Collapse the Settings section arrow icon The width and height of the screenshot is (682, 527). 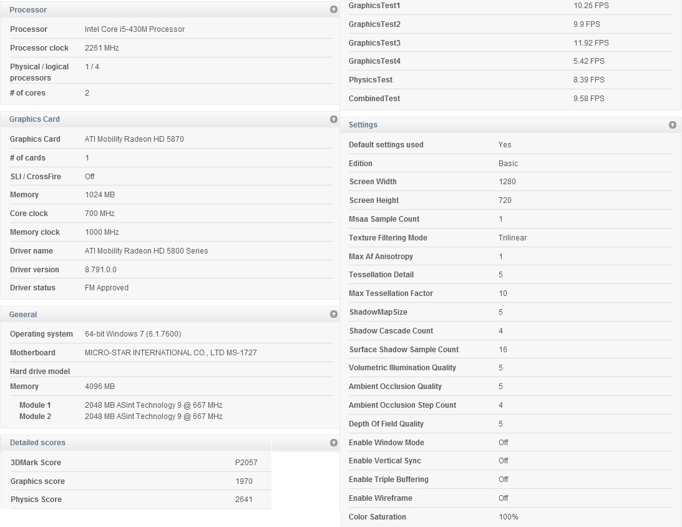click(673, 125)
